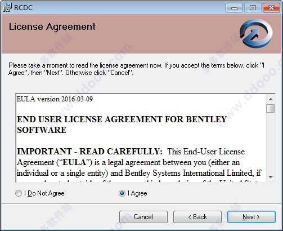Click the "Please take a moment" instruction text
The height and width of the screenshot is (231, 283).
click(x=136, y=69)
